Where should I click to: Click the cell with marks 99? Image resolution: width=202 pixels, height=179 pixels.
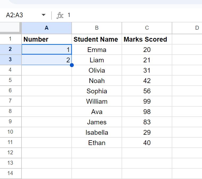147,101
